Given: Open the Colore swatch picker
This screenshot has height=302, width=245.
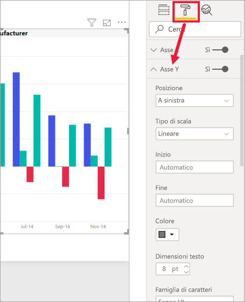Looking at the screenshot, I should click(x=167, y=234).
